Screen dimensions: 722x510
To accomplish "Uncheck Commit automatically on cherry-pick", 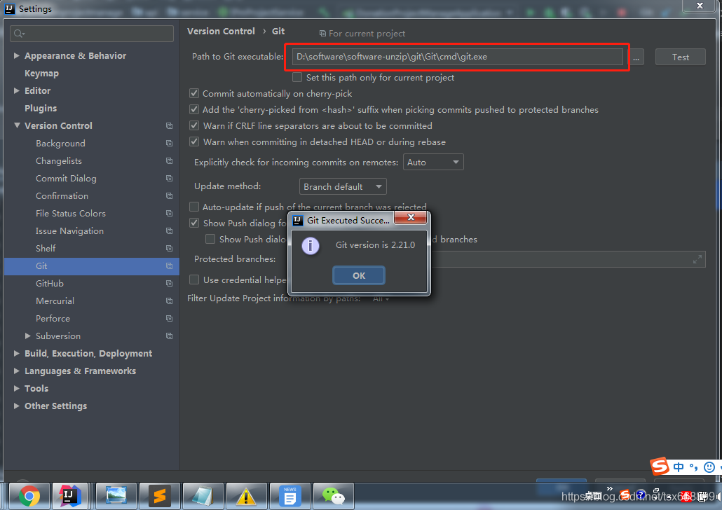I will point(194,93).
